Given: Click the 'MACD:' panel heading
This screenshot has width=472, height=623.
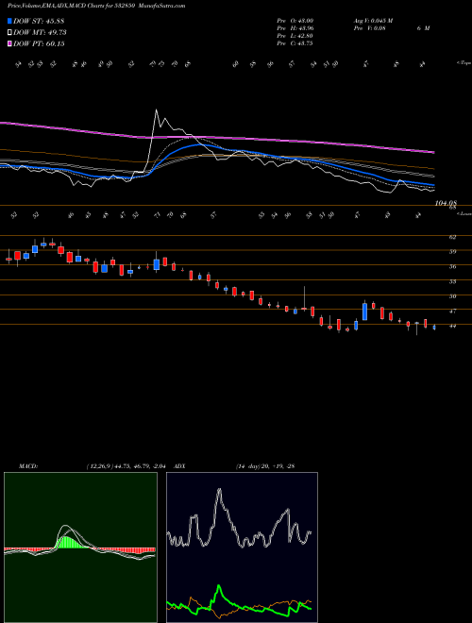Looking at the screenshot, I should (x=27, y=465).
